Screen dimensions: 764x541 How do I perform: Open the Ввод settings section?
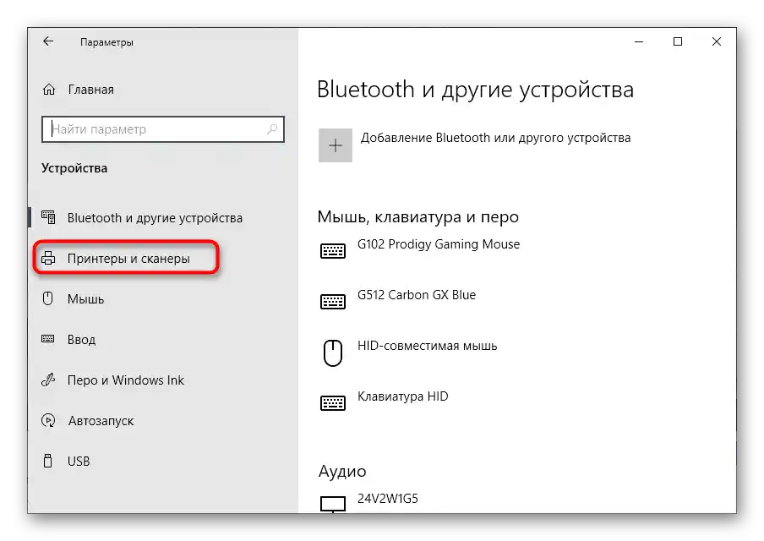81,339
